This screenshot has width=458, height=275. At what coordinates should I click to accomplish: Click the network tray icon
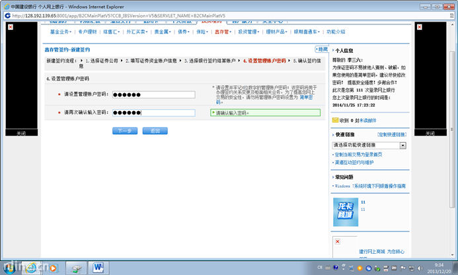[412, 268]
